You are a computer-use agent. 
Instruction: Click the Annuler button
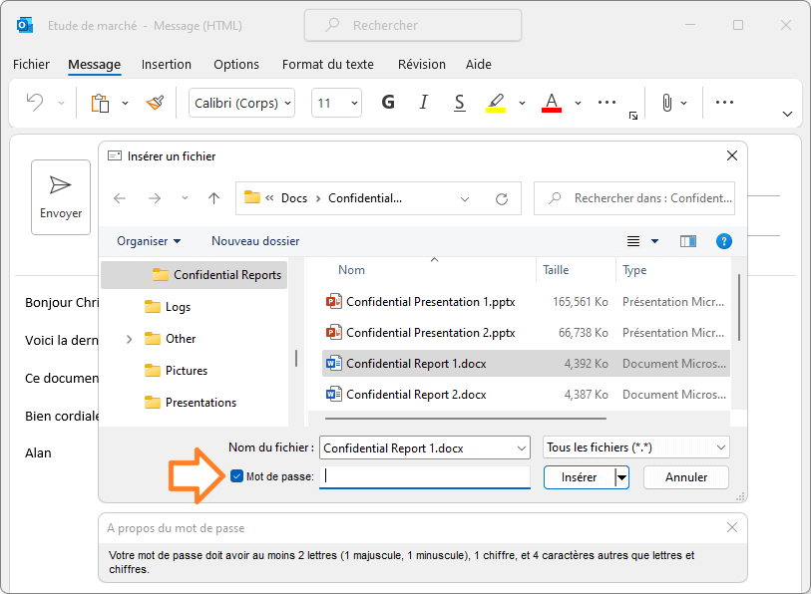click(x=685, y=477)
